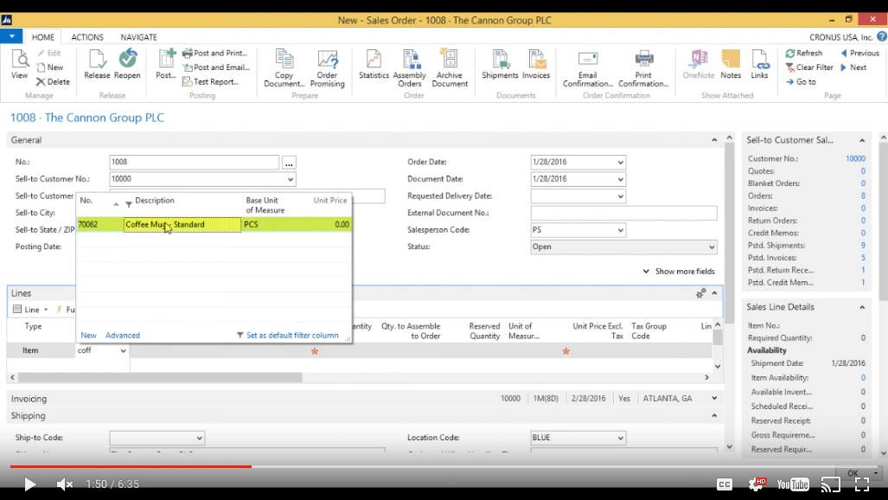Seek the video progress bar

pyautogui.click(x=444, y=466)
